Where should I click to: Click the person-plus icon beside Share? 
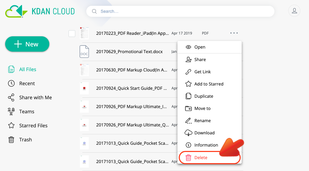pyautogui.click(x=188, y=60)
